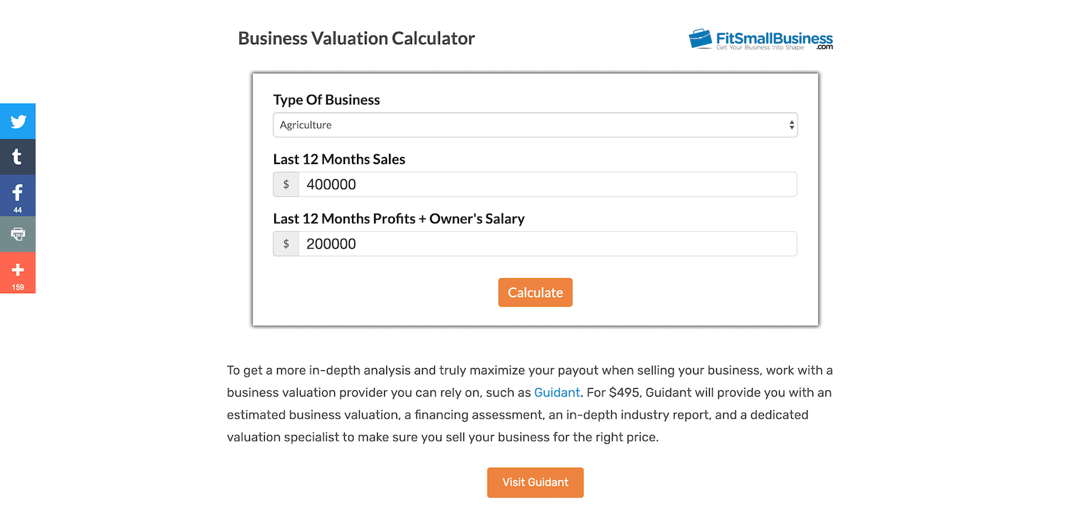
Task: Click the Profits plus Owner's Salary input field
Action: click(x=546, y=243)
